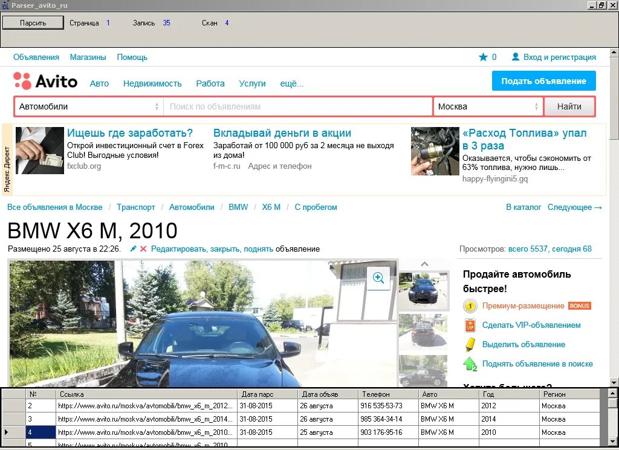Viewport: 619px width, 450px height.
Task: Click data grid scrollbar up arrow
Action: [612, 394]
